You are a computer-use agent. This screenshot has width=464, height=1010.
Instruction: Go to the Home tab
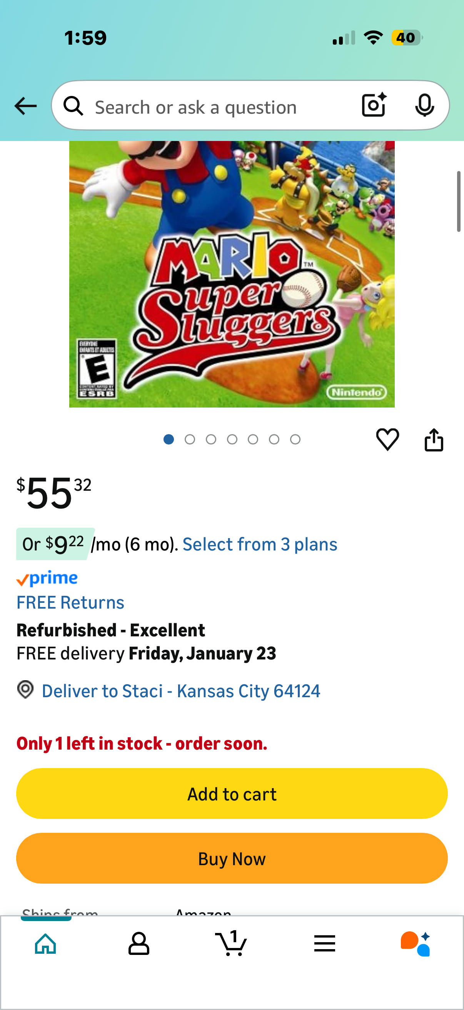pyautogui.click(x=46, y=944)
